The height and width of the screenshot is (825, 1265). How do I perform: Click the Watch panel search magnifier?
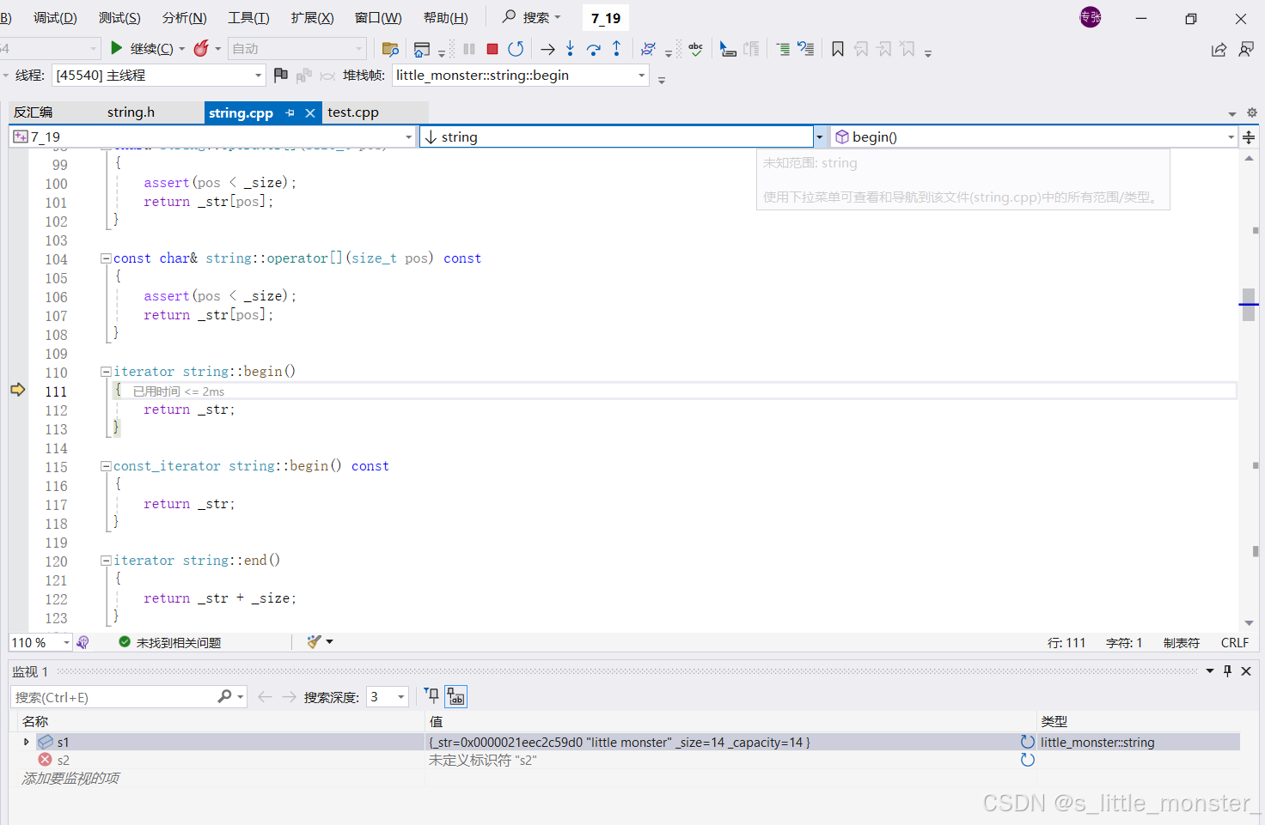pyautogui.click(x=224, y=696)
